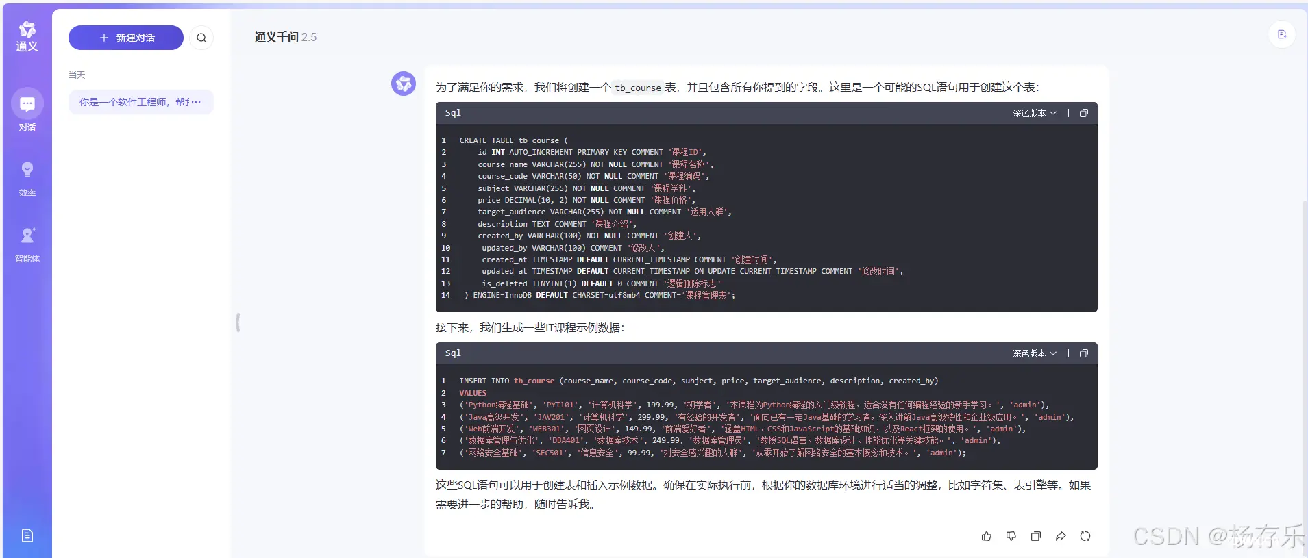Open the conversation 你是一个软件工程师

pyautogui.click(x=141, y=102)
